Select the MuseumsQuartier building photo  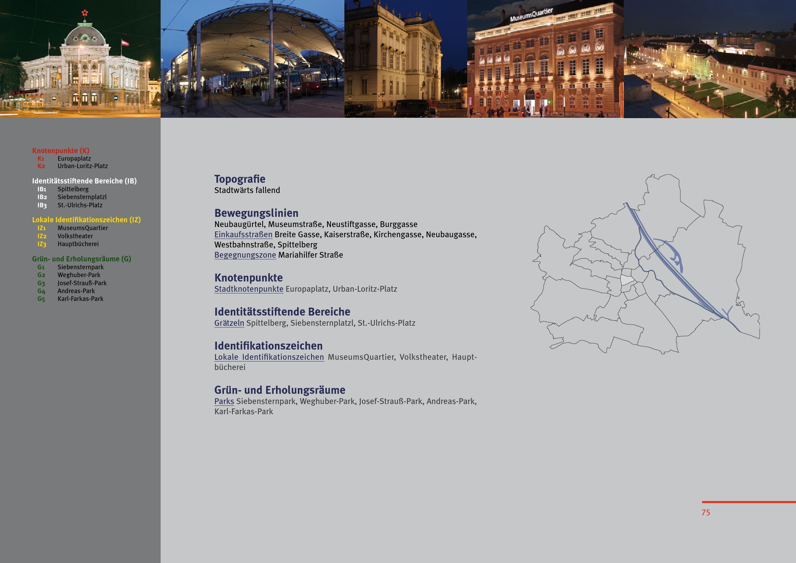pos(545,59)
